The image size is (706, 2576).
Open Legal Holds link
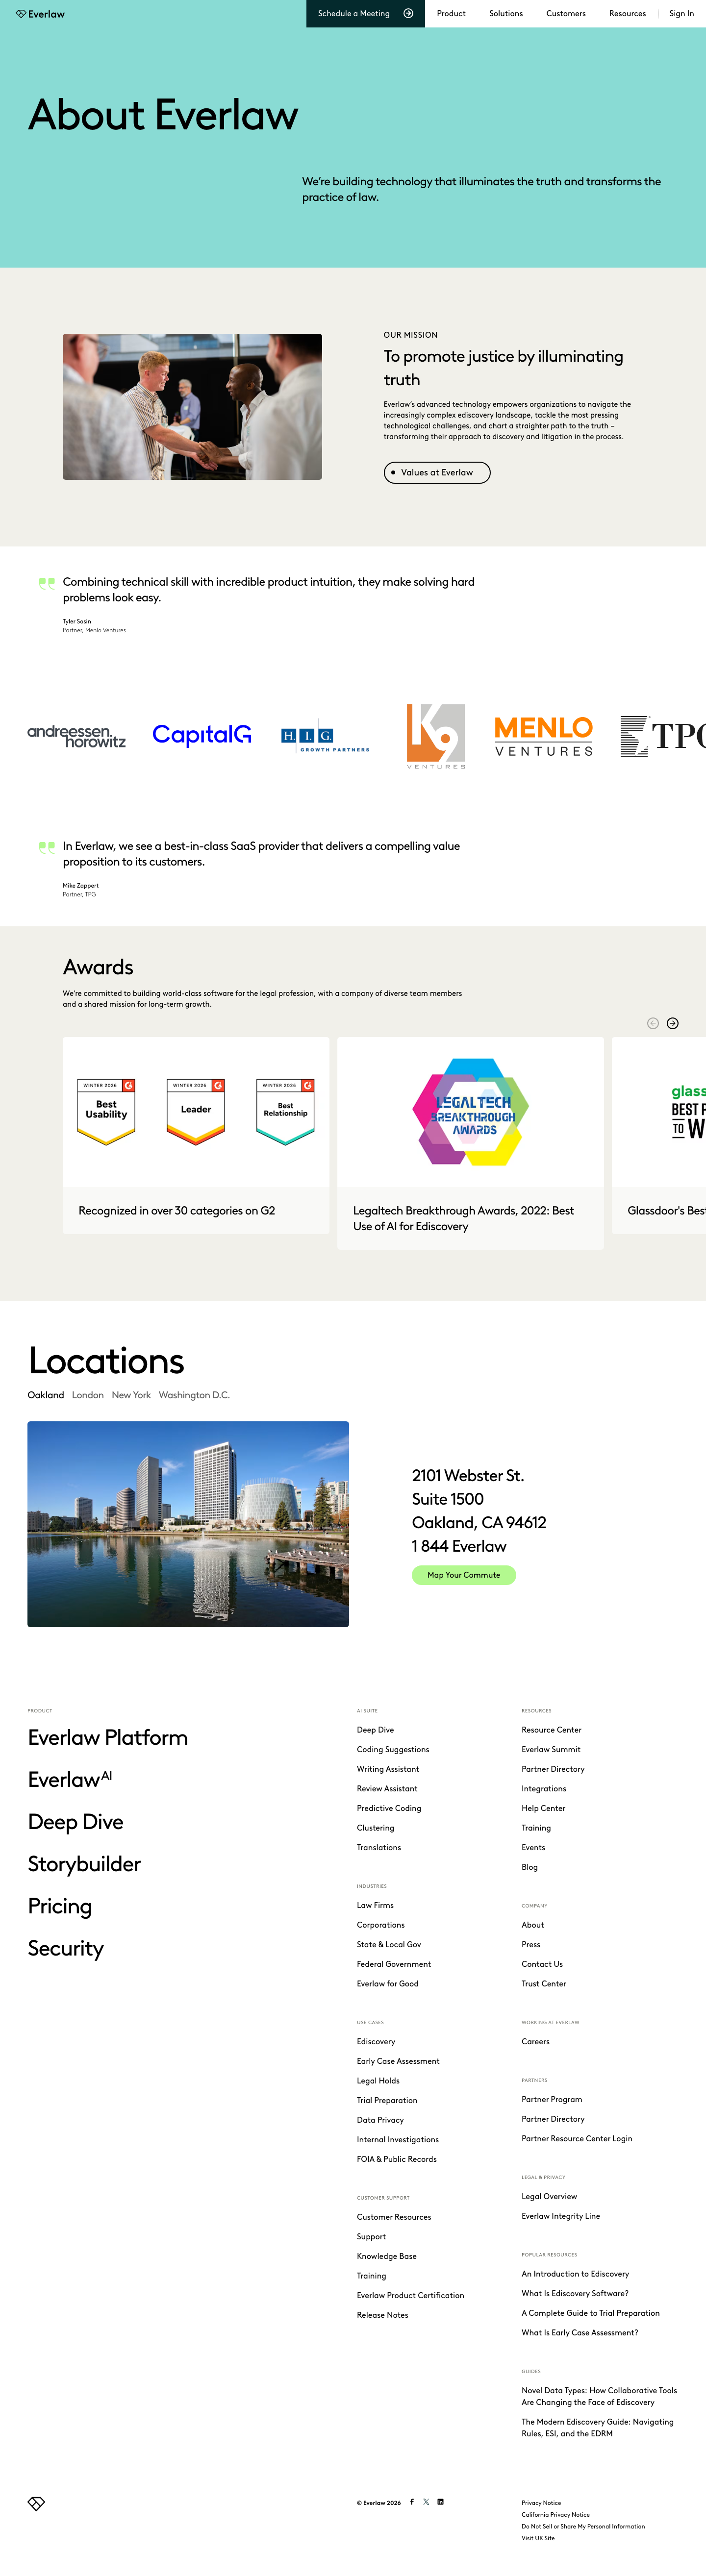[378, 2080]
